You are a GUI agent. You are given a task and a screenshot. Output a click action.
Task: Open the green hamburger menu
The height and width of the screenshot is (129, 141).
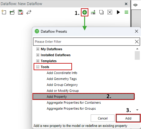[x=126, y=12]
